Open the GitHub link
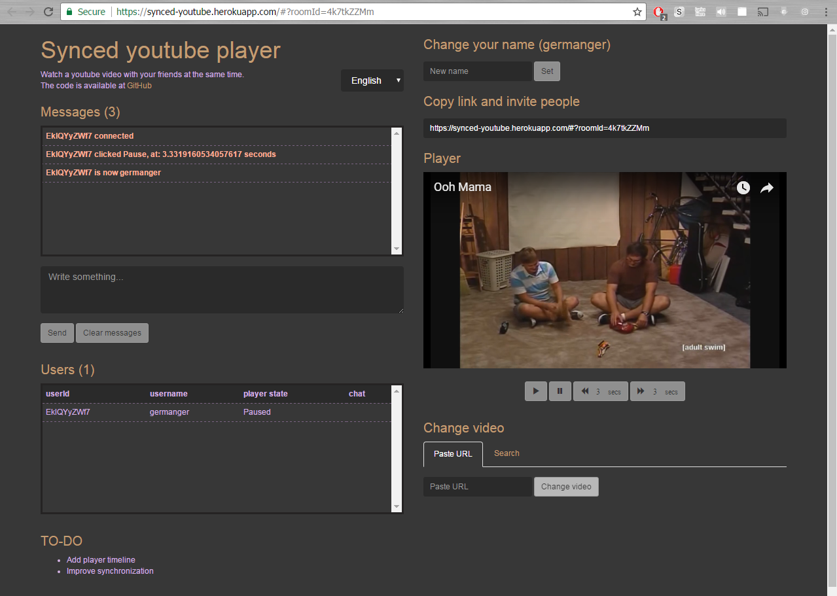 tap(139, 86)
